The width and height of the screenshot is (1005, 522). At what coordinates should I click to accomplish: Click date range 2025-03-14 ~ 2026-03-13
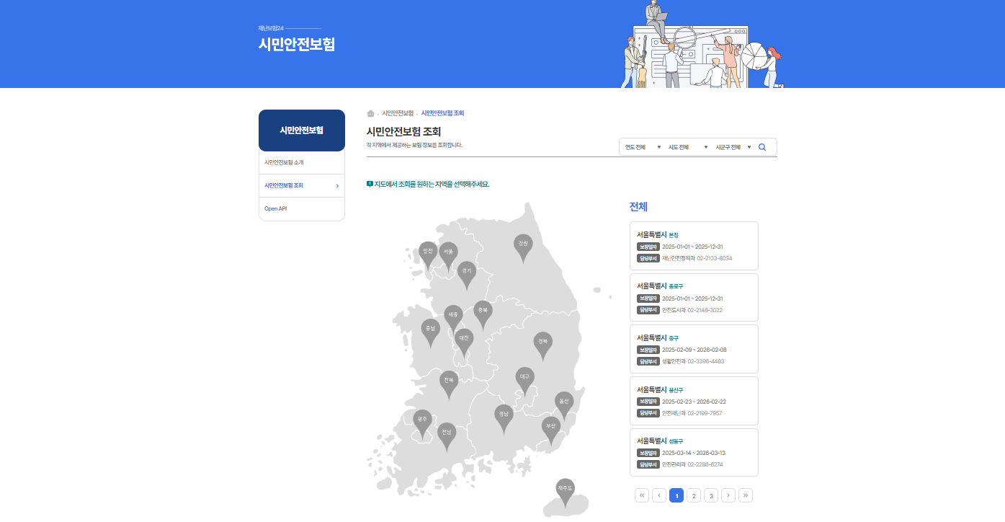pos(694,453)
